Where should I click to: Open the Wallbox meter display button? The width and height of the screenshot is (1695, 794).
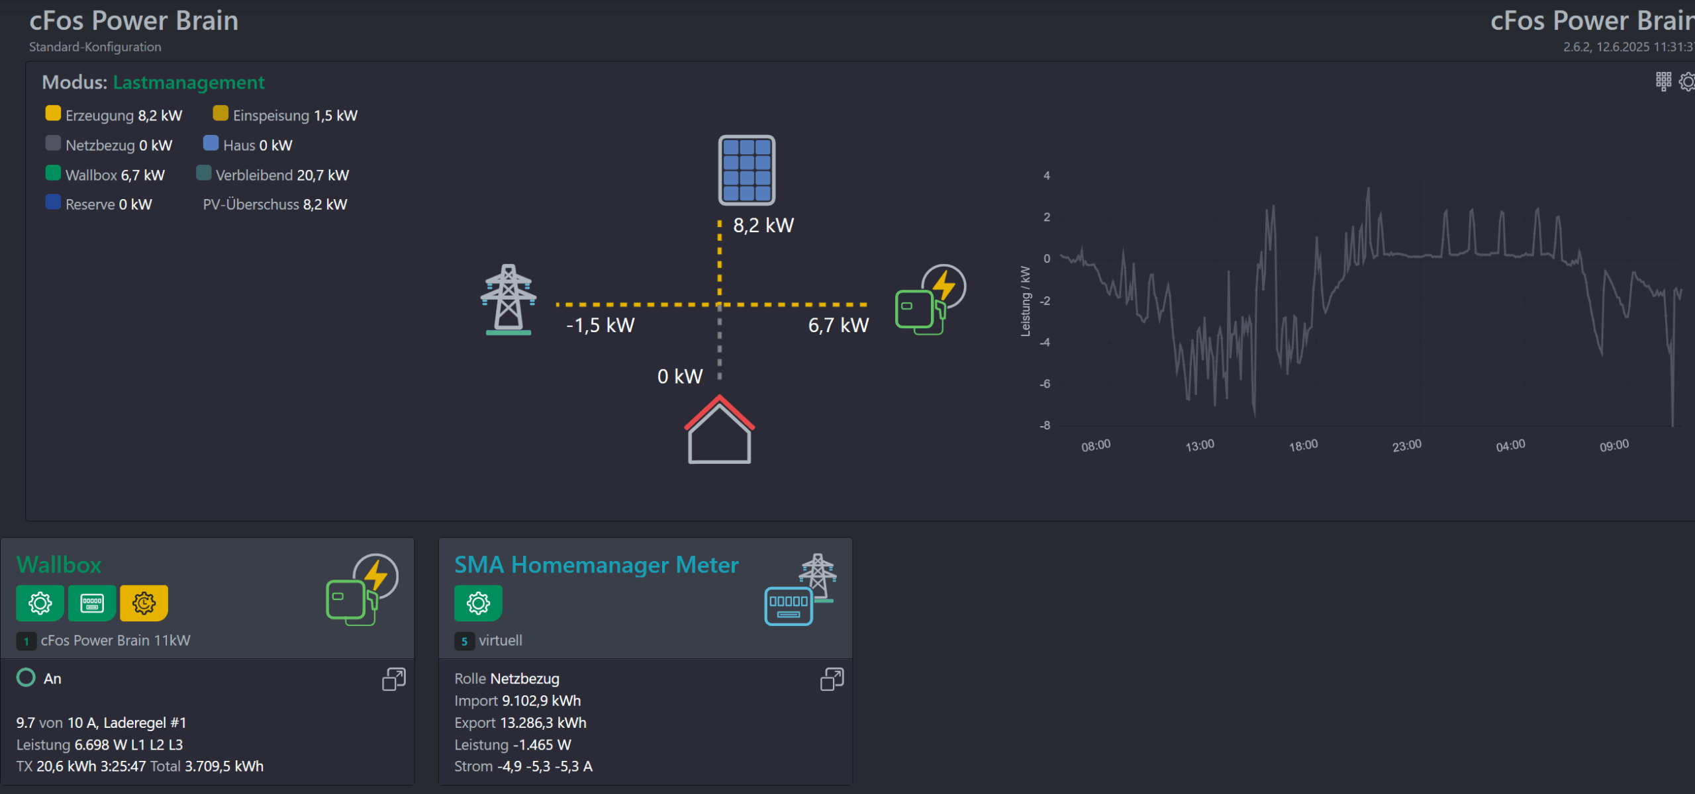pos(92,603)
